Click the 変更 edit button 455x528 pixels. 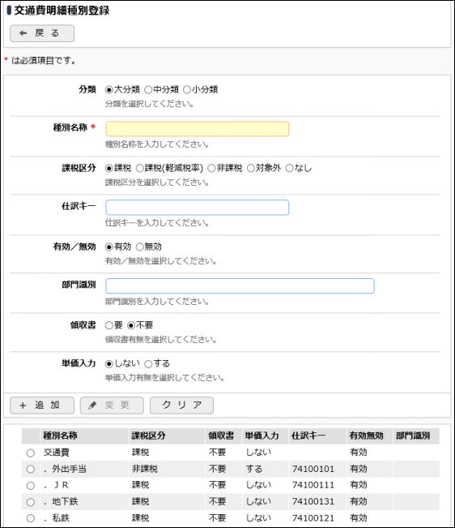point(112,405)
